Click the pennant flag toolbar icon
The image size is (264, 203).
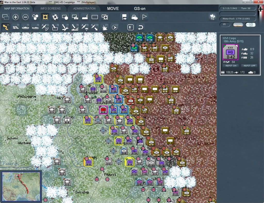[144, 17]
